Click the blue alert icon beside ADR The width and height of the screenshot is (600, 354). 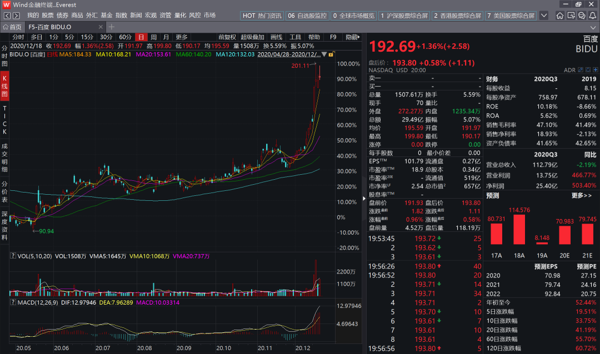pos(588,70)
